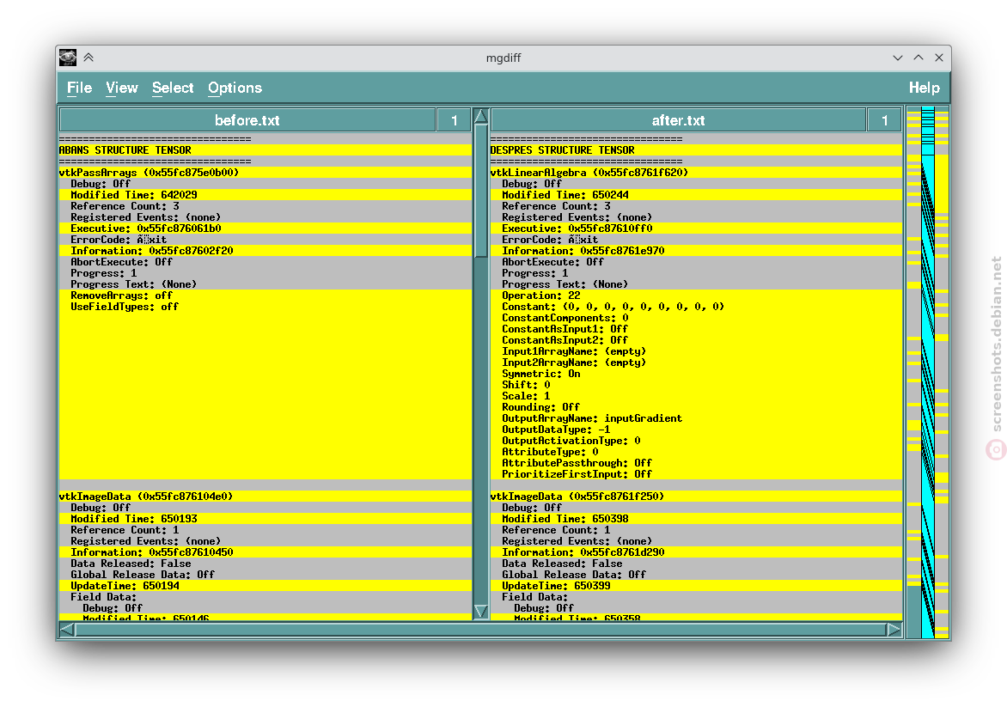Select the 'ConstantAsInput2: Off' line
The image size is (1007, 707).
click(x=696, y=340)
